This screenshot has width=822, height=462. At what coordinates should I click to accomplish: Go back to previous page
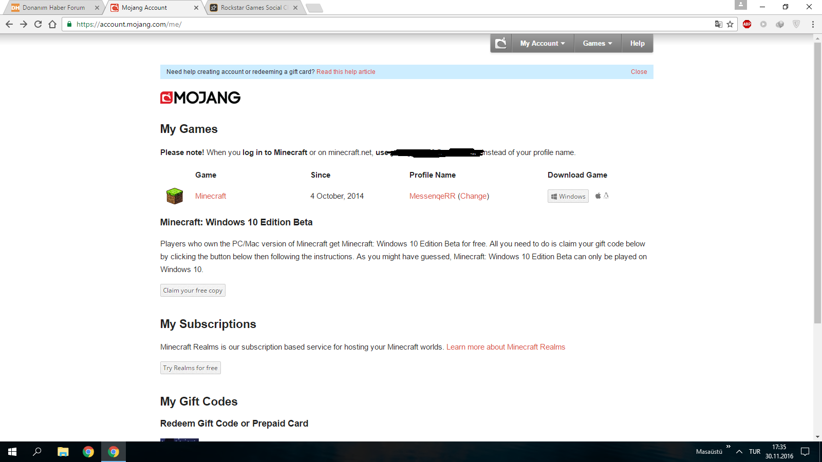[9, 24]
